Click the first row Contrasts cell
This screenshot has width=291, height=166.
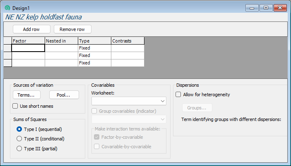click(127, 48)
